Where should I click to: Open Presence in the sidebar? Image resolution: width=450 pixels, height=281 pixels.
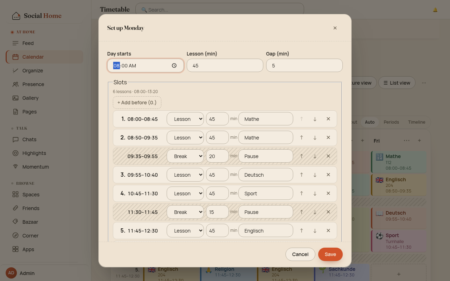45,84
